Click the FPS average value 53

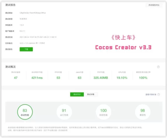tap(58, 78)
